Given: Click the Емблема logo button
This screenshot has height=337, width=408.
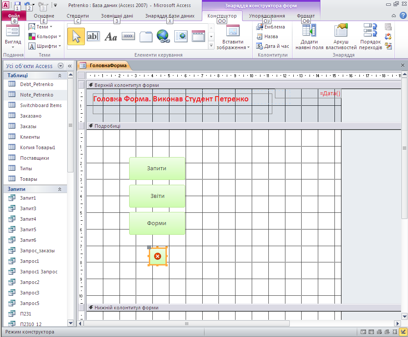Looking at the screenshot, I should [271, 27].
